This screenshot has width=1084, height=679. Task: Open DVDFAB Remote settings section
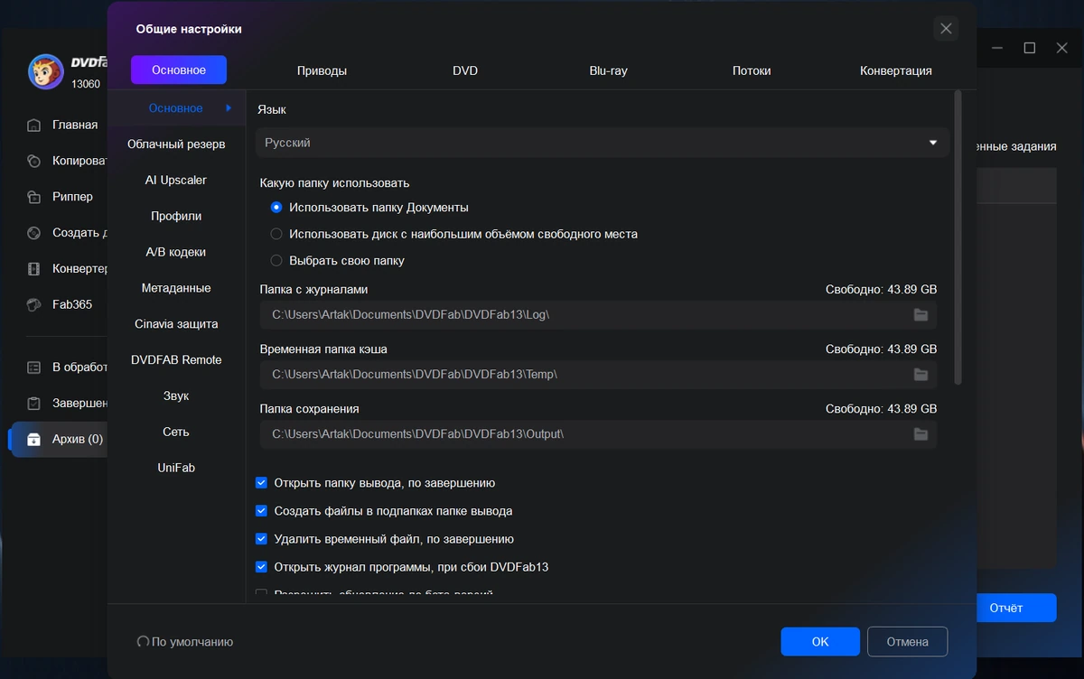tap(176, 360)
